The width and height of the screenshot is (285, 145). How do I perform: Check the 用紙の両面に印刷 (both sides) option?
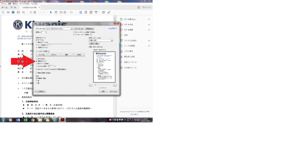[x=36, y=73]
